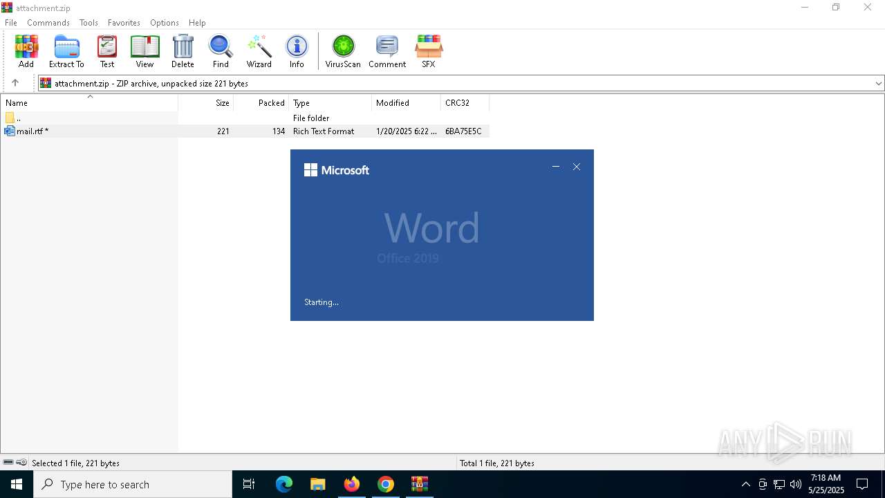Image resolution: width=885 pixels, height=498 pixels.
Task: Open the Commands menu
Action: [48, 23]
